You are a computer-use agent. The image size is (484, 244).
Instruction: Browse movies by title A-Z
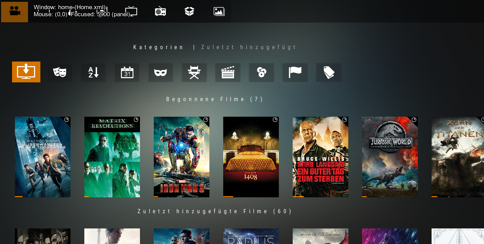[x=94, y=72]
